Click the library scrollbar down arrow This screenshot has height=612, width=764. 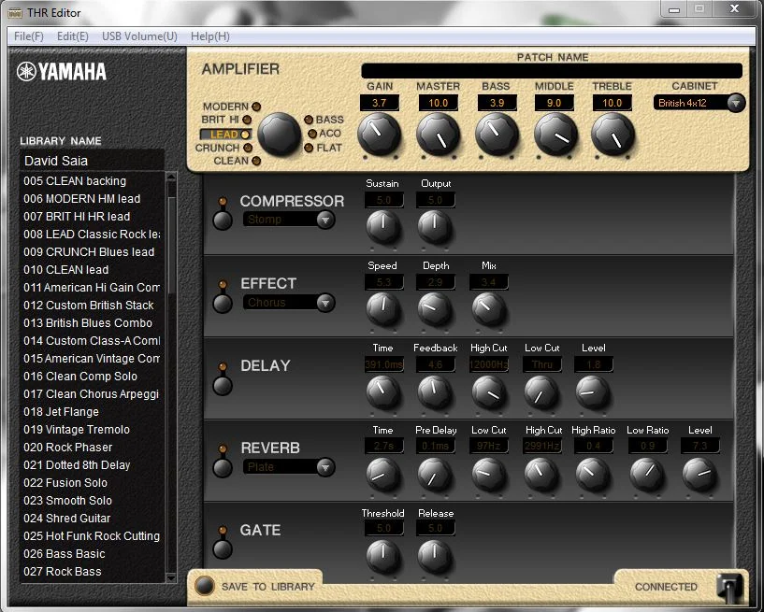[x=171, y=578]
